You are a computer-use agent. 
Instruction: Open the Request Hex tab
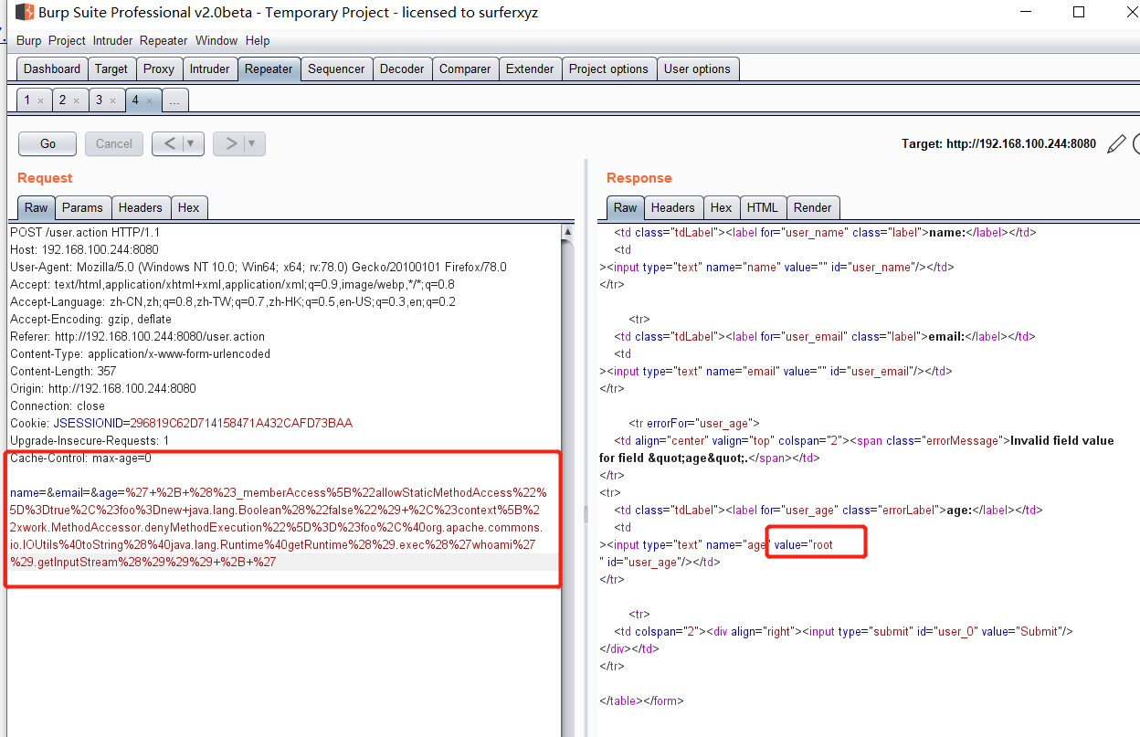(x=189, y=207)
